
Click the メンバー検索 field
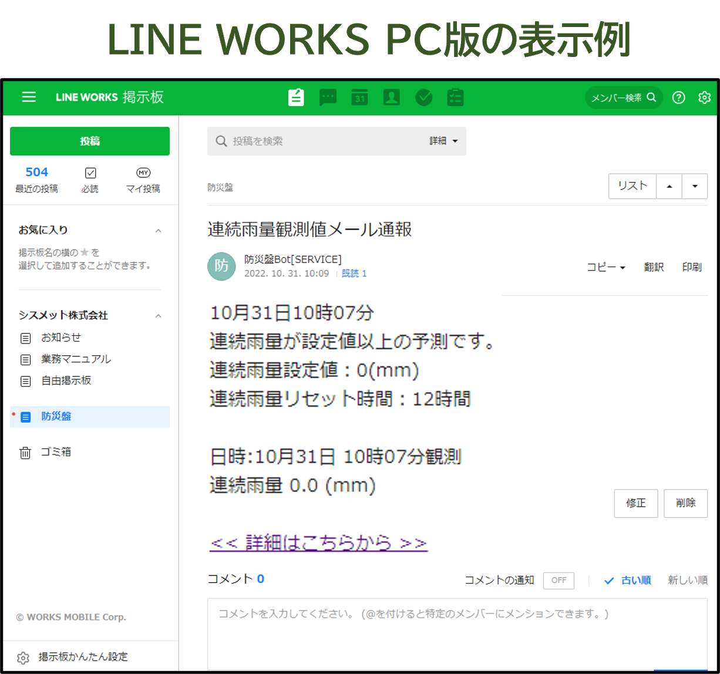[x=624, y=97]
